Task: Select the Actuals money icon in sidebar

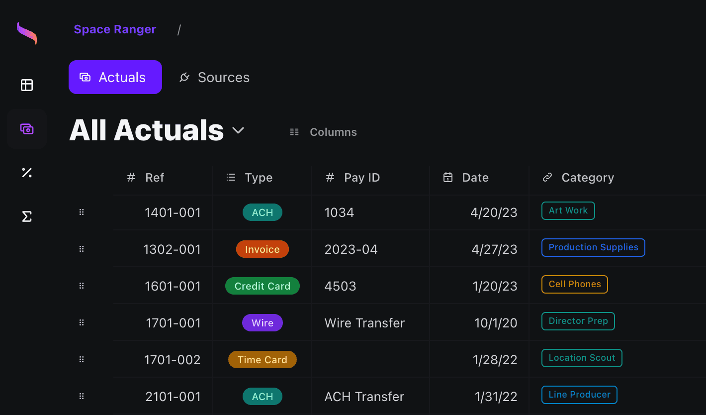Action: tap(27, 129)
